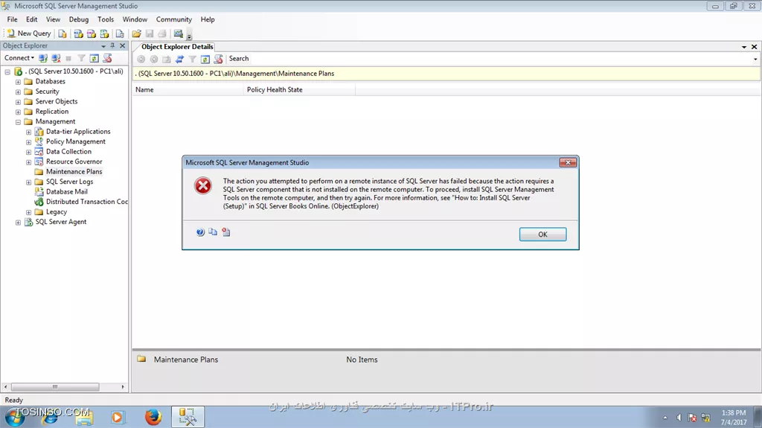The height and width of the screenshot is (428, 762).
Task: Click Forward arrow in Object Explorer Details
Action: click(153, 59)
